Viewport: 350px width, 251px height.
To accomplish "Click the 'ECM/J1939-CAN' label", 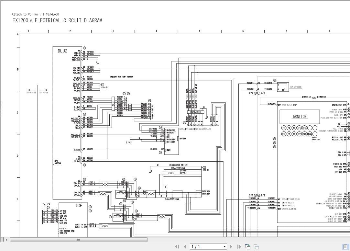I will coord(178,168).
